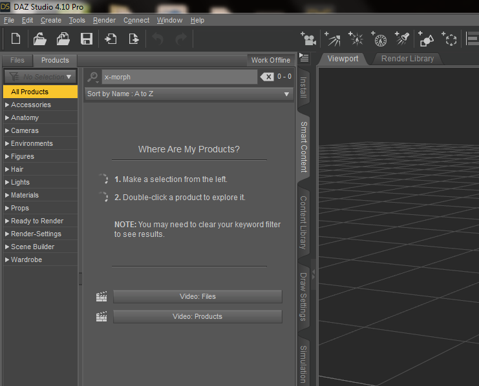Open the Edit menu
The width and height of the screenshot is (479, 386).
pyautogui.click(x=27, y=20)
